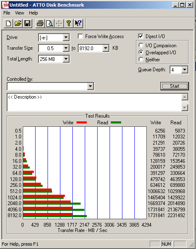Open the Help menu
Viewport: 196px width, 249px height.
(x=33, y=13)
